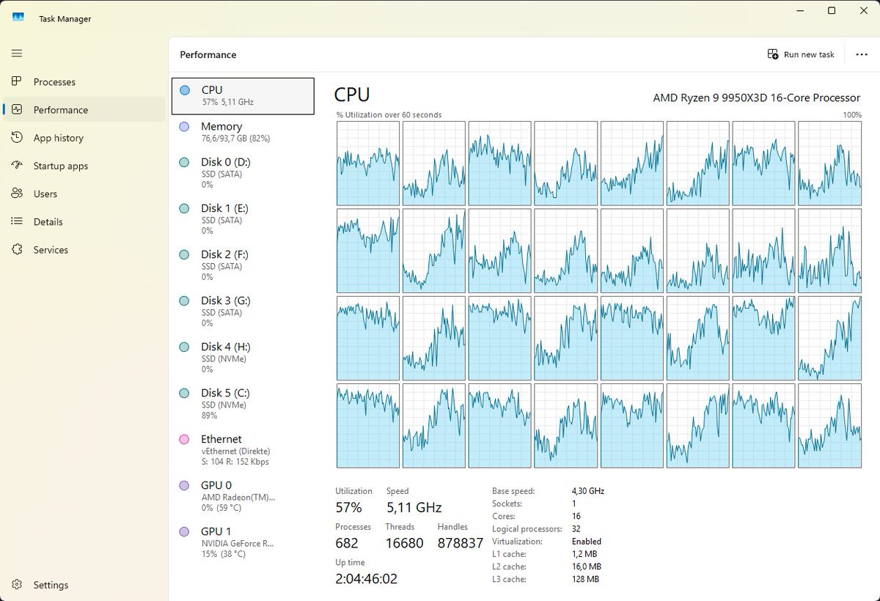880x601 pixels.
Task: Click the bottom-right logical processor graph
Action: pyautogui.click(x=829, y=425)
